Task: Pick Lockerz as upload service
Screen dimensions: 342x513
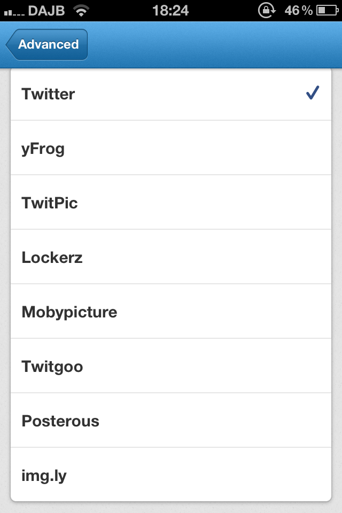Action: click(x=171, y=257)
